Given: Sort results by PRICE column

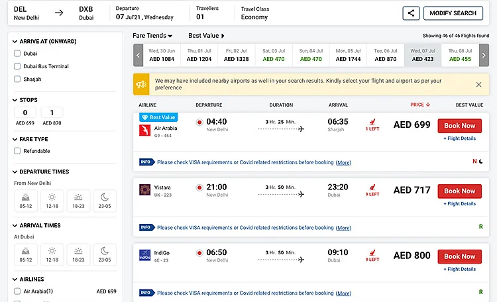Looking at the screenshot, I should pyautogui.click(x=420, y=105).
